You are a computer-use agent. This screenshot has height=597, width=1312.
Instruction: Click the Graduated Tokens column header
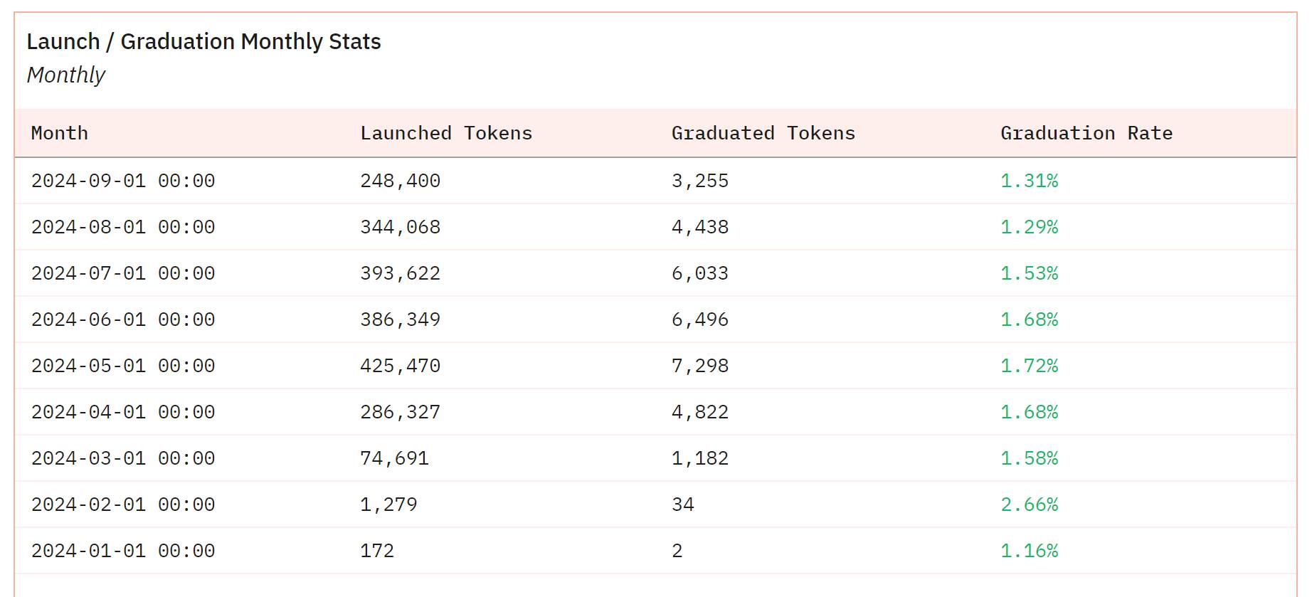point(763,133)
